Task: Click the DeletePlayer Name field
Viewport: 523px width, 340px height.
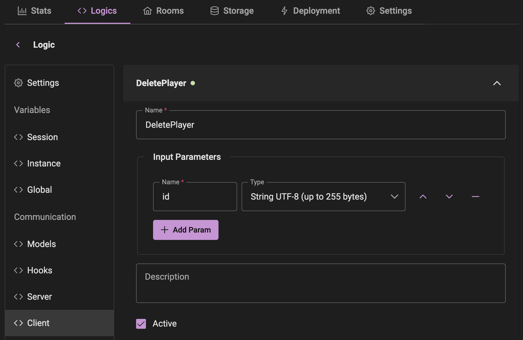Action: tap(321, 125)
